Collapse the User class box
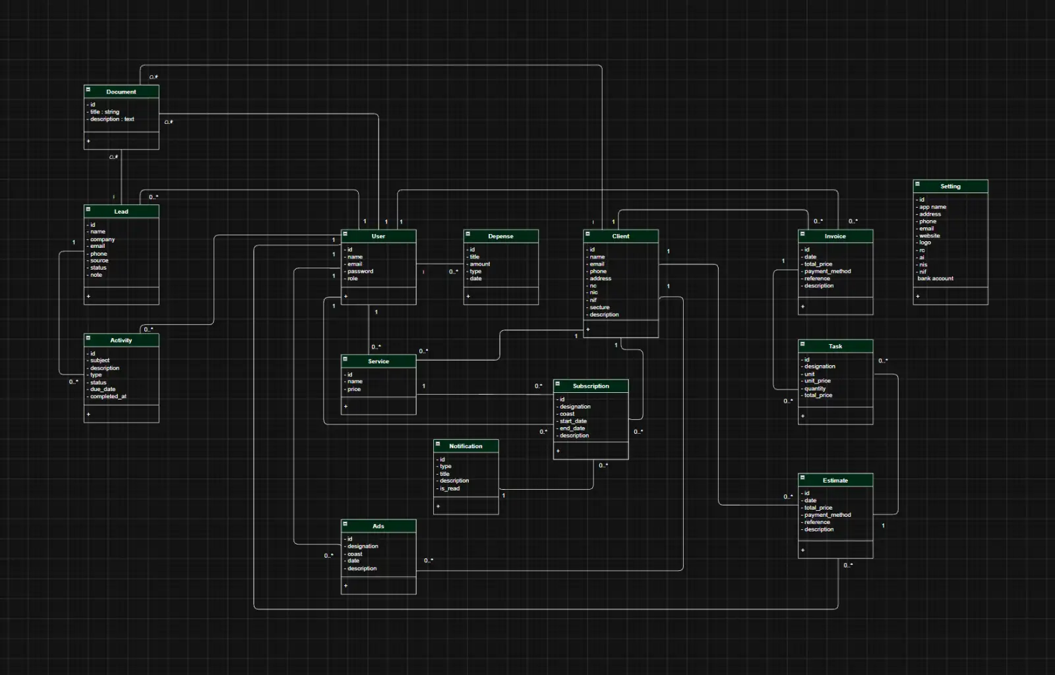Image resolution: width=1055 pixels, height=675 pixels. point(345,233)
